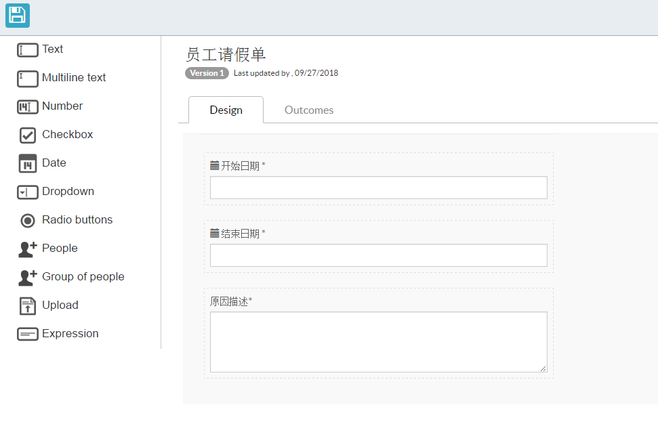Save the form with the floppy disk icon
This screenshot has height=428, width=658.
[x=18, y=16]
